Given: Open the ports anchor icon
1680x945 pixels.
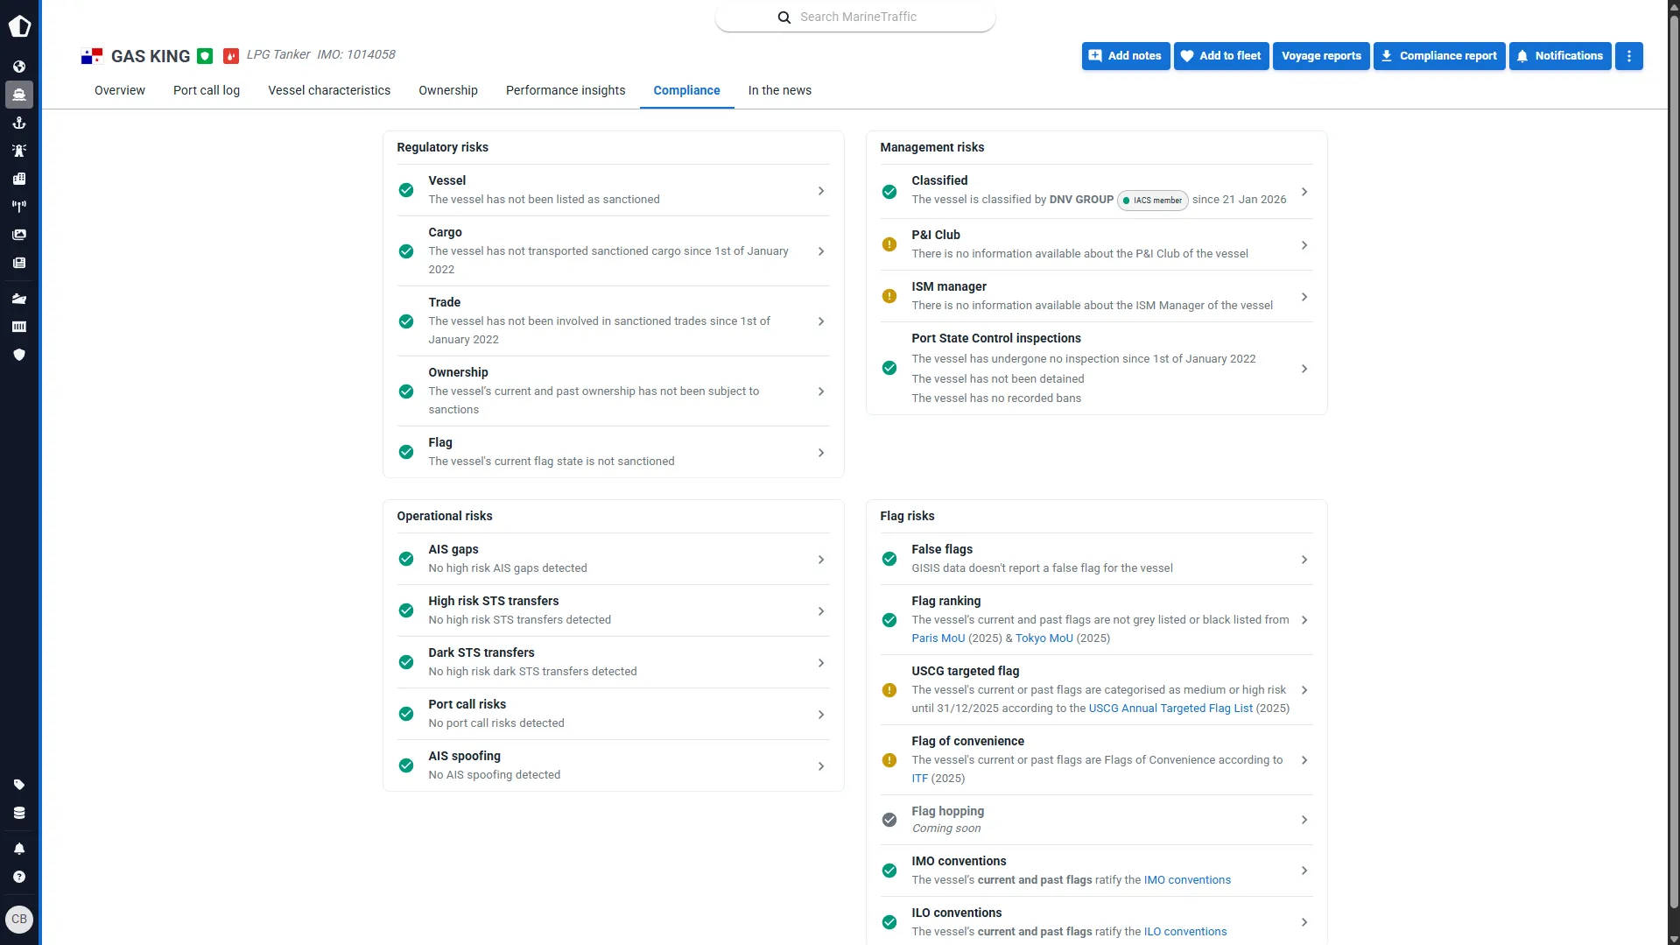Looking at the screenshot, I should coord(19,123).
